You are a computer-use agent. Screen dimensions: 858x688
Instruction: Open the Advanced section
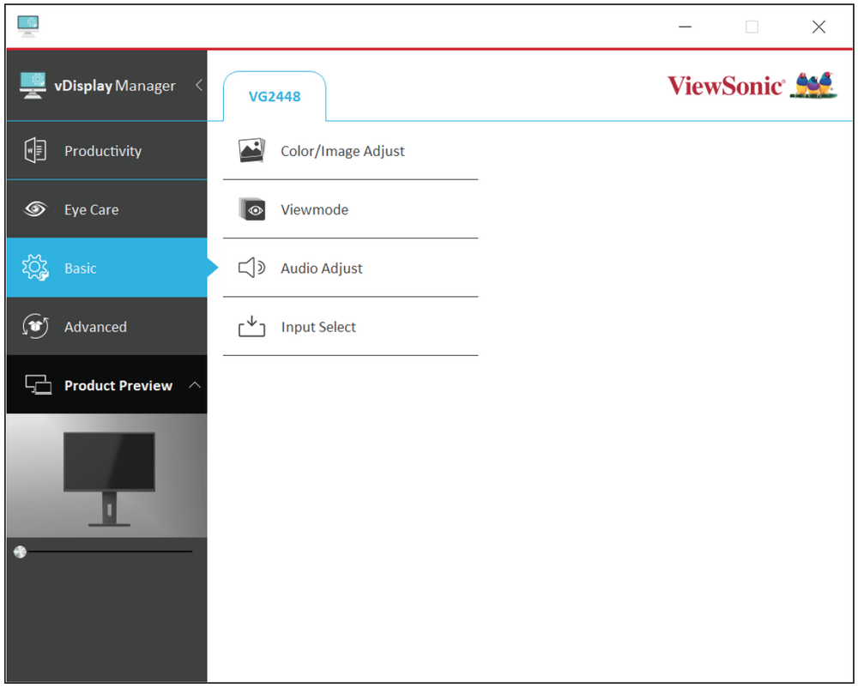pos(106,327)
